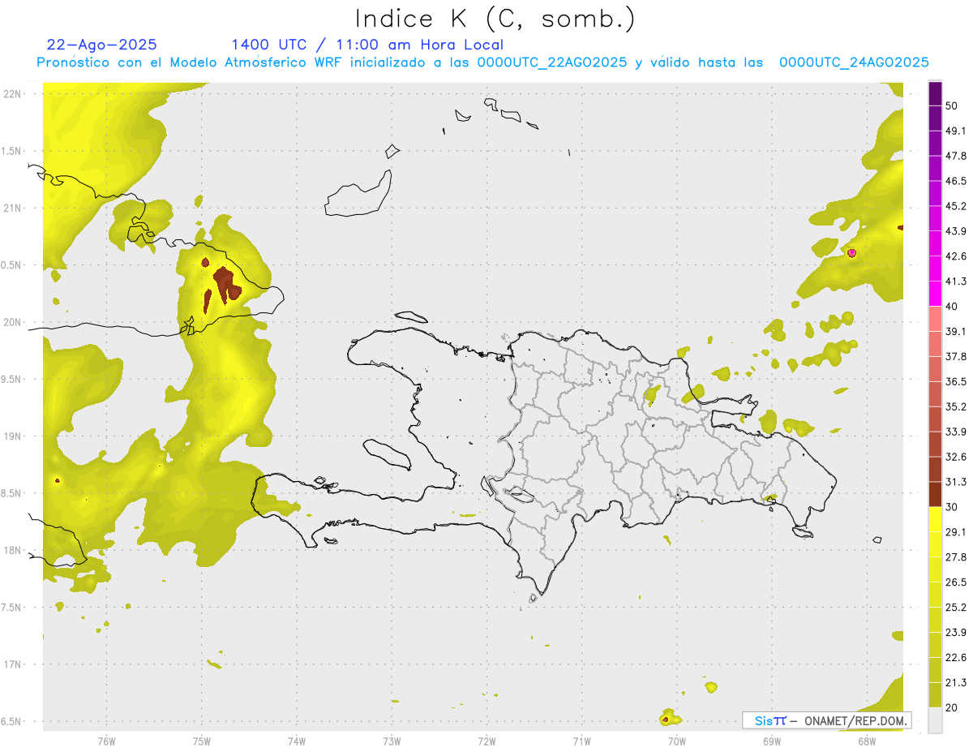Click the '40' color bar value
Viewport: 973px width, 752px height.
[x=953, y=307]
